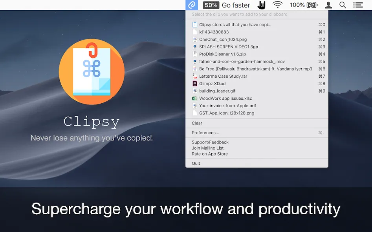Viewport: 372px width, 232px height.
Task: Click the blank file icon beside id1434280883
Action: click(195, 32)
